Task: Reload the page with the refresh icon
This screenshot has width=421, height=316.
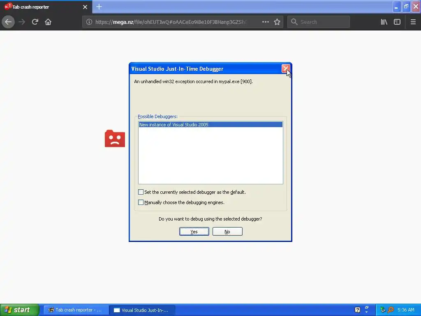Action: coord(35,22)
